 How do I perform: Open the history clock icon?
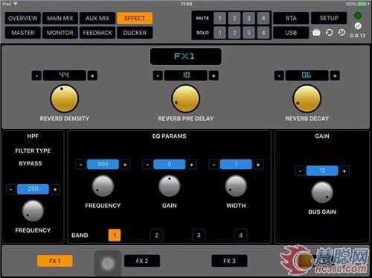pos(341,33)
